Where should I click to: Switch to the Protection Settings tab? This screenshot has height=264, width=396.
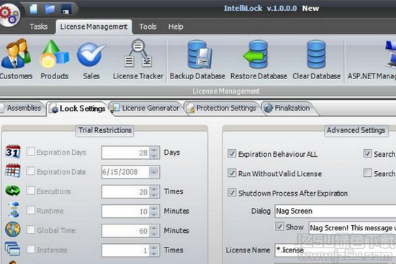click(x=222, y=108)
